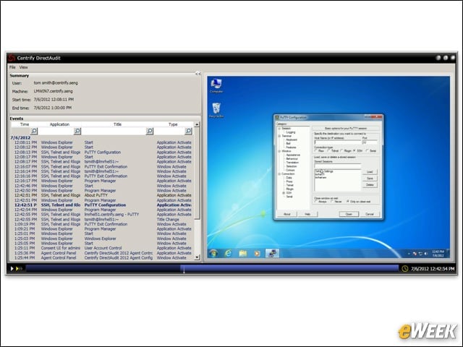This screenshot has width=463, height=347.
Task: Click the Type column search icon
Action: click(x=188, y=131)
